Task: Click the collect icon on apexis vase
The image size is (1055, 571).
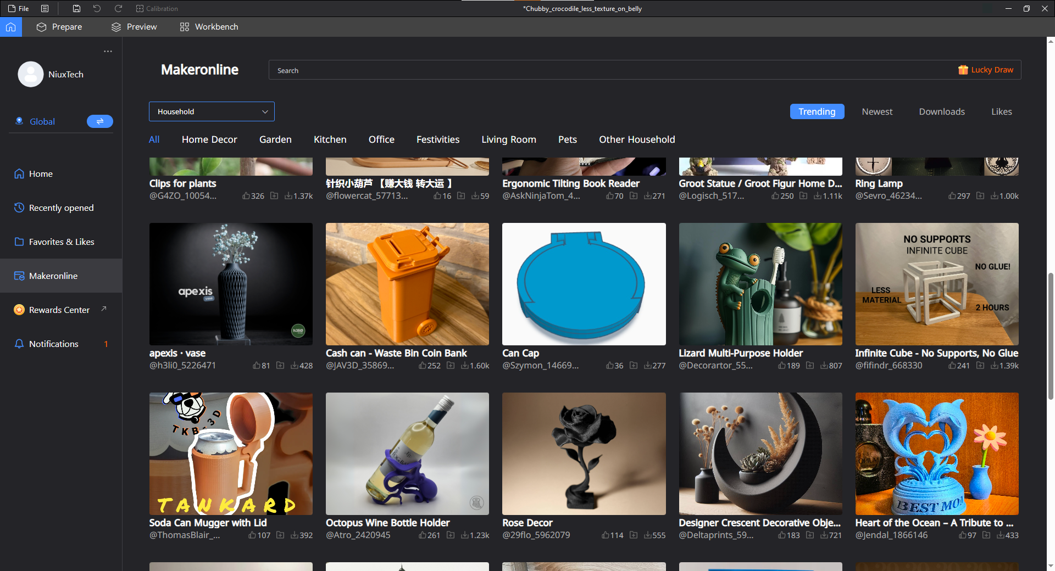Action: click(x=280, y=365)
